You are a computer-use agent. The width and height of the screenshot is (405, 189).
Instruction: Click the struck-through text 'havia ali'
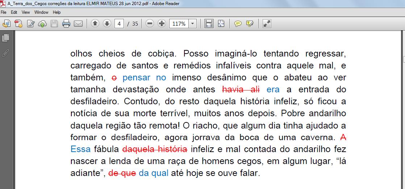pyautogui.click(x=241, y=89)
